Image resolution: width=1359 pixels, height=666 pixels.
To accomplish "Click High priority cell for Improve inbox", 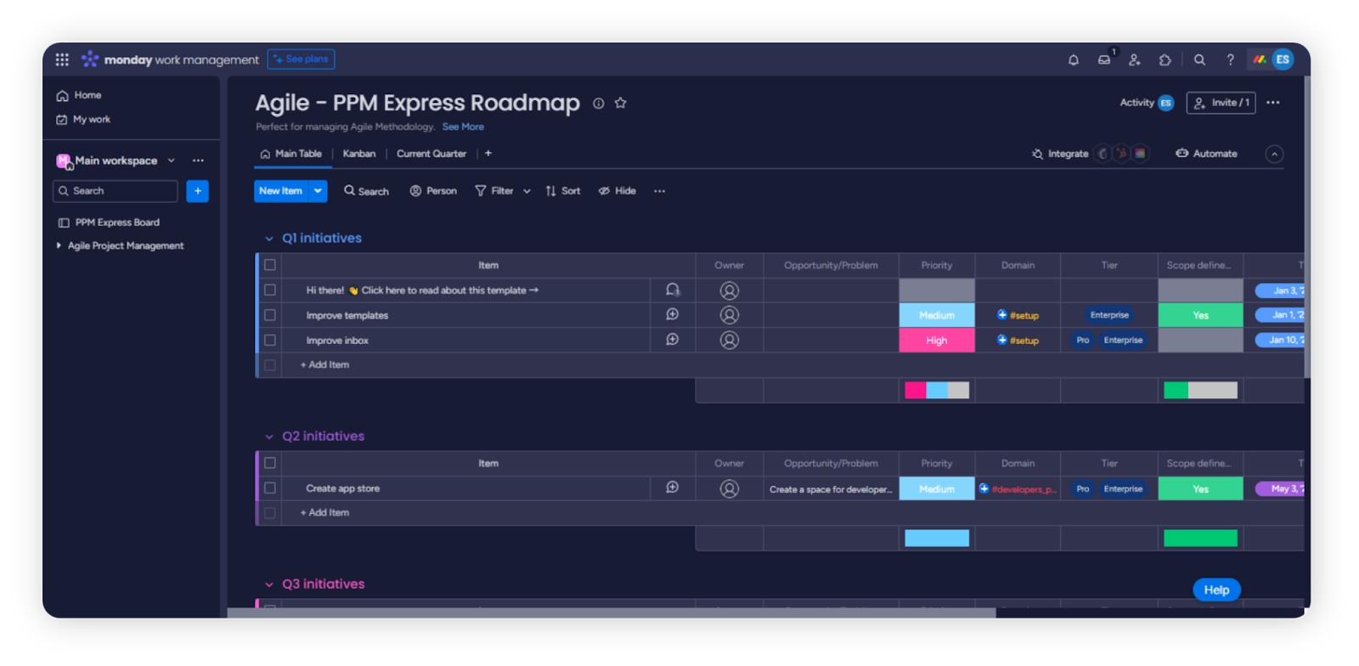I will coord(937,340).
